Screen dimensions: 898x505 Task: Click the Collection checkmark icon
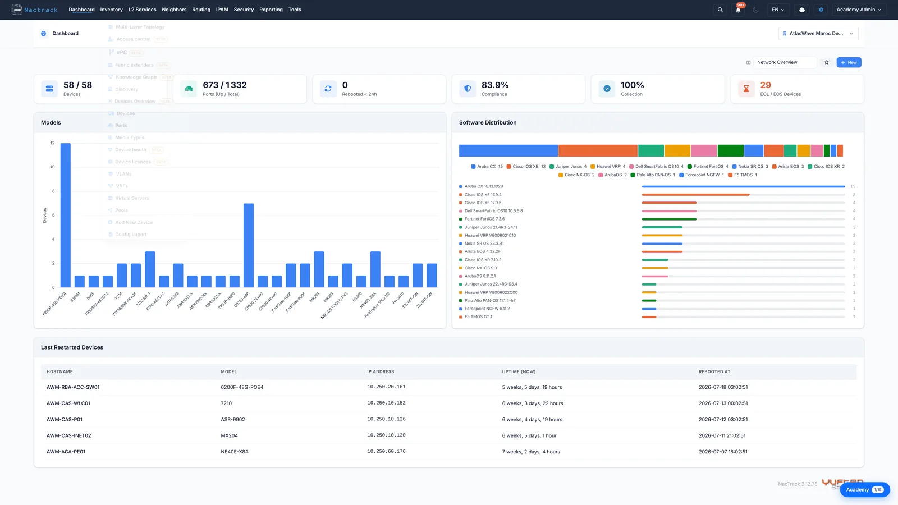(x=607, y=89)
